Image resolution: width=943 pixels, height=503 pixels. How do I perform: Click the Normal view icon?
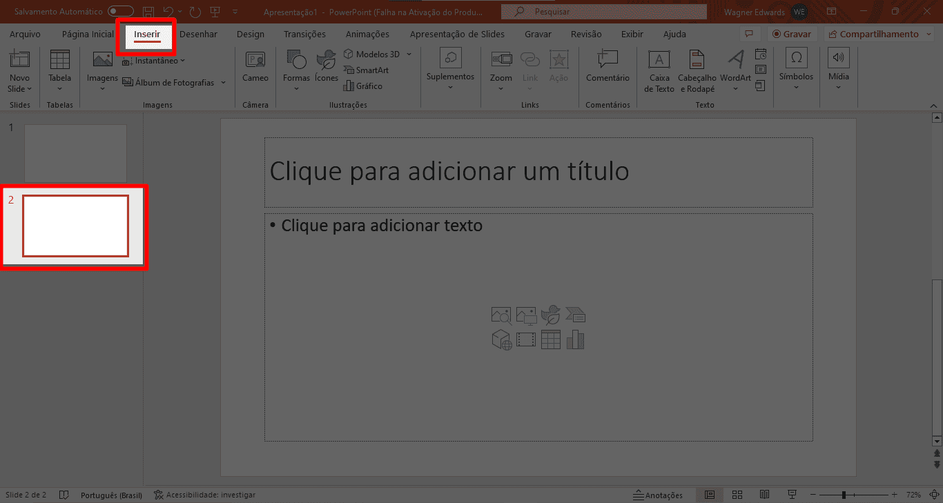[710, 495]
